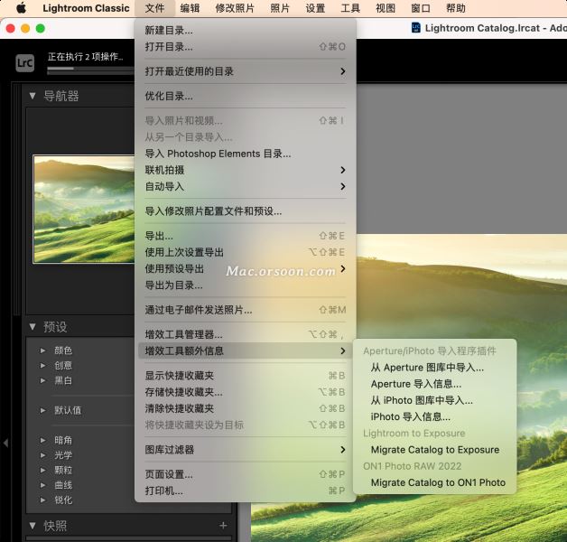Open 打开最近使用的目录 submenu
This screenshot has height=542, width=567.
click(246, 71)
